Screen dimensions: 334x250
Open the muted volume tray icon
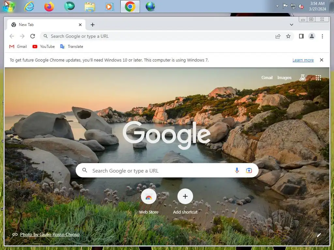pos(301,7)
